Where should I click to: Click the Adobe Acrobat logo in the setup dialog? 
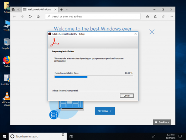pyautogui.click(x=55, y=43)
